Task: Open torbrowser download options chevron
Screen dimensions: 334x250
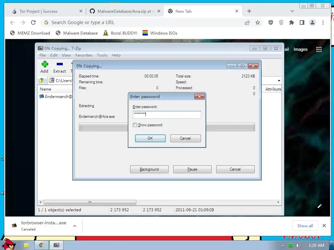Action: [x=75, y=226]
